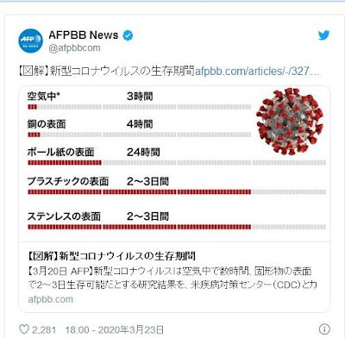Click the AFP profile avatar logo
Screen dimensions: 345x338
[30, 41]
